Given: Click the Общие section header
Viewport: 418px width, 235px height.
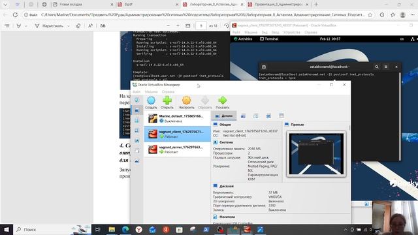Looking at the screenshot, I should click(225, 125).
